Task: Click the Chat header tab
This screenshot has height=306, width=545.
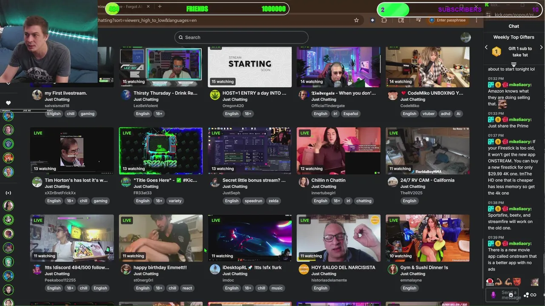Action: 514,26
